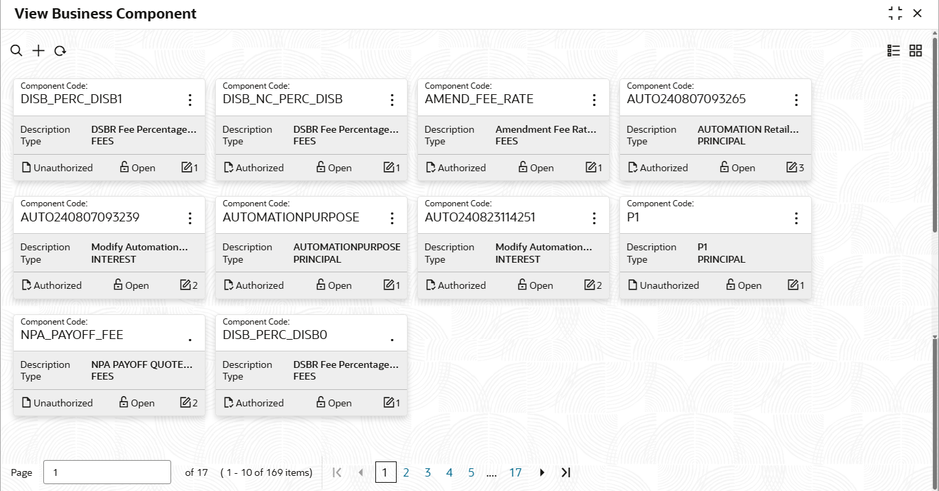Click the Open lock icon on NPA_PAYOFF_FEE
Viewport: 939px width, 491px height.
point(124,402)
